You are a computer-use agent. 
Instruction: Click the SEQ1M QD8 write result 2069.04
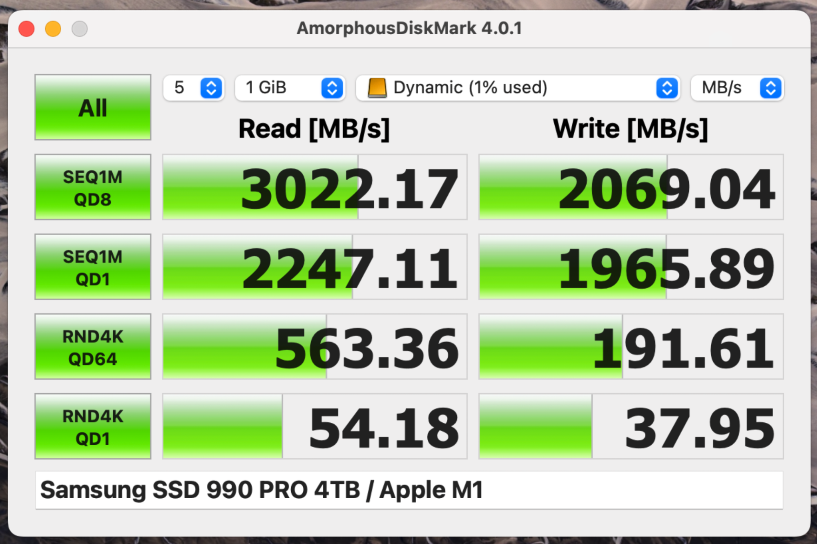(x=631, y=187)
